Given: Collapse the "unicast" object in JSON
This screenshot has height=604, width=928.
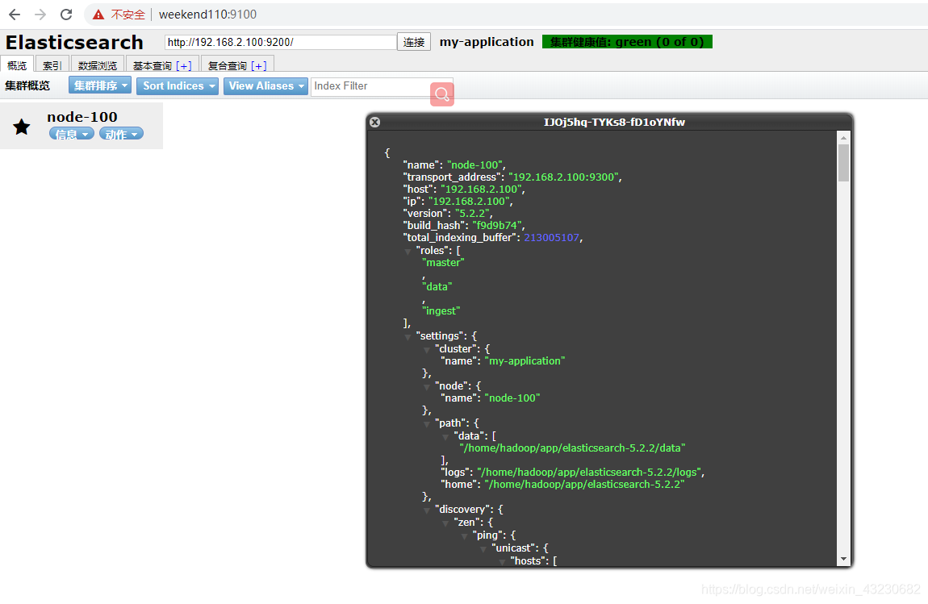Looking at the screenshot, I should click(483, 549).
